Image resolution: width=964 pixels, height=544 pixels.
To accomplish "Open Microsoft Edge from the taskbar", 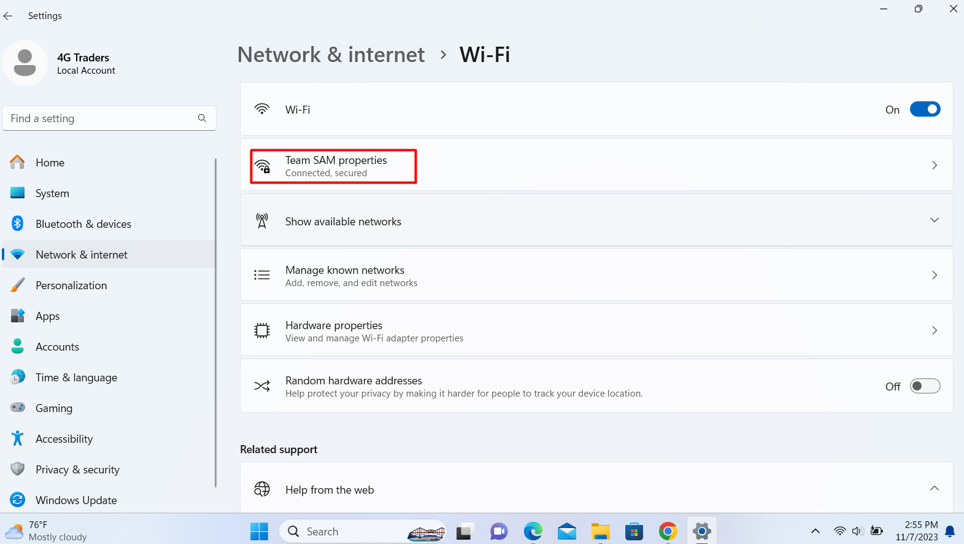I will point(533,531).
